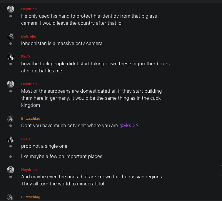The width and height of the screenshot is (222, 201).
Task: Click the dot next to "prob not a single one"
Action: [x=11, y=146]
